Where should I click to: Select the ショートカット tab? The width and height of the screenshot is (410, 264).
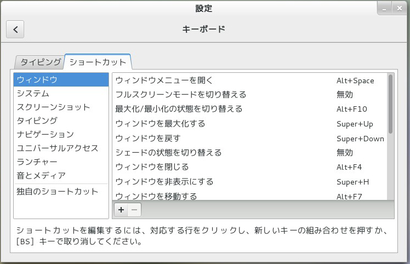coord(98,62)
